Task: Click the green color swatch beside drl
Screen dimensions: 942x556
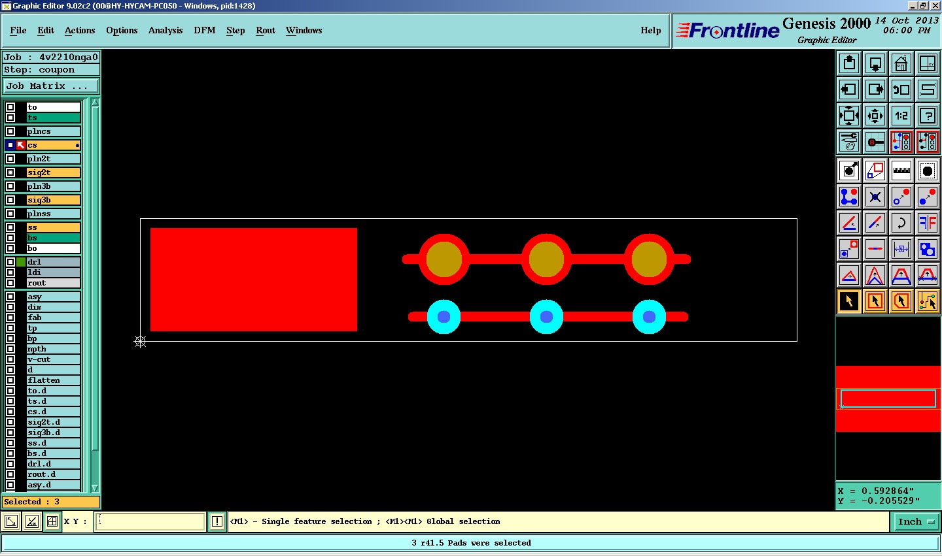Action: click(x=21, y=262)
